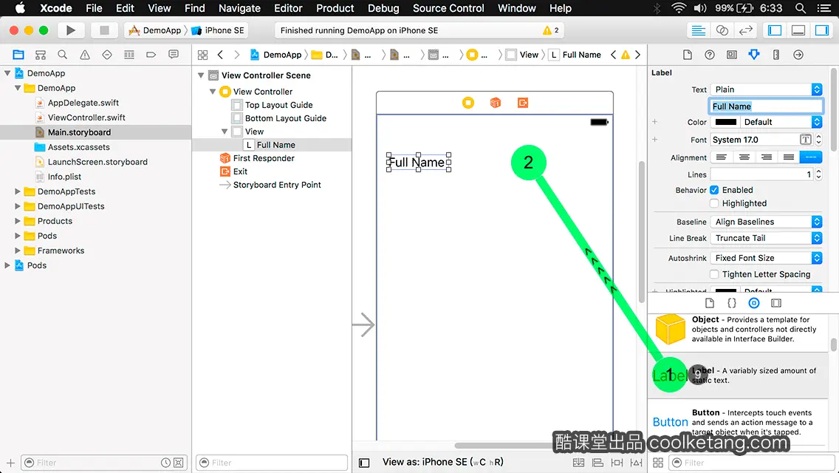839x473 pixels.
Task: Enable Tighten Letter Spacing
Action: 714,274
